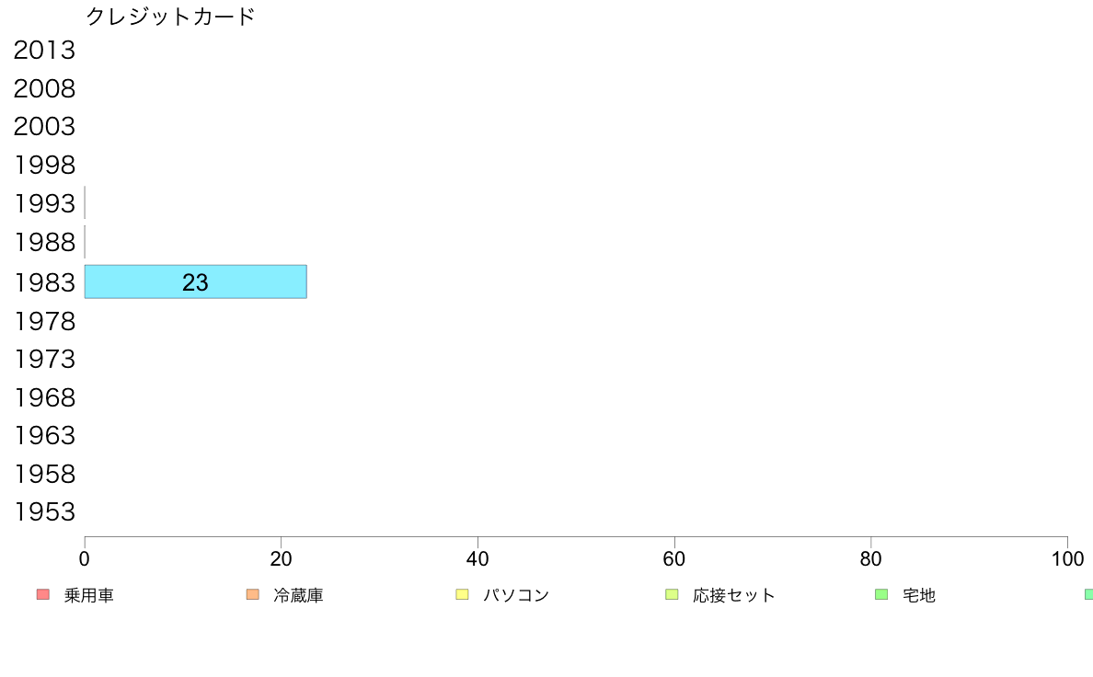The height and width of the screenshot is (677, 1093).
Task: Select the パソコン legend label
Action: pyautogui.click(x=516, y=595)
